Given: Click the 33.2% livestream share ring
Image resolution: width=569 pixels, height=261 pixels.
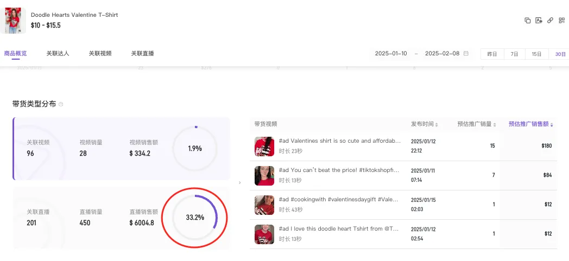Looking at the screenshot, I should tap(195, 218).
